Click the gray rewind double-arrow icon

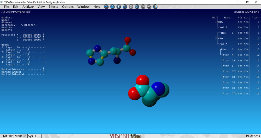(143, 7)
